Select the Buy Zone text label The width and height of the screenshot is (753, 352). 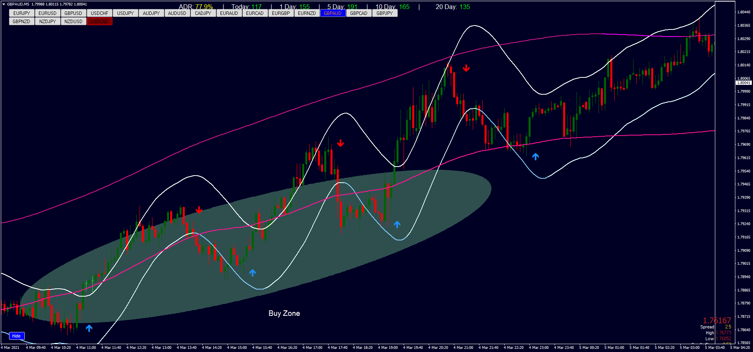point(284,313)
